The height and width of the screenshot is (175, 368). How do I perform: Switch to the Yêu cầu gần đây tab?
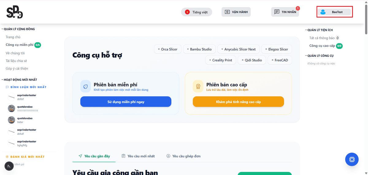click(x=94, y=156)
